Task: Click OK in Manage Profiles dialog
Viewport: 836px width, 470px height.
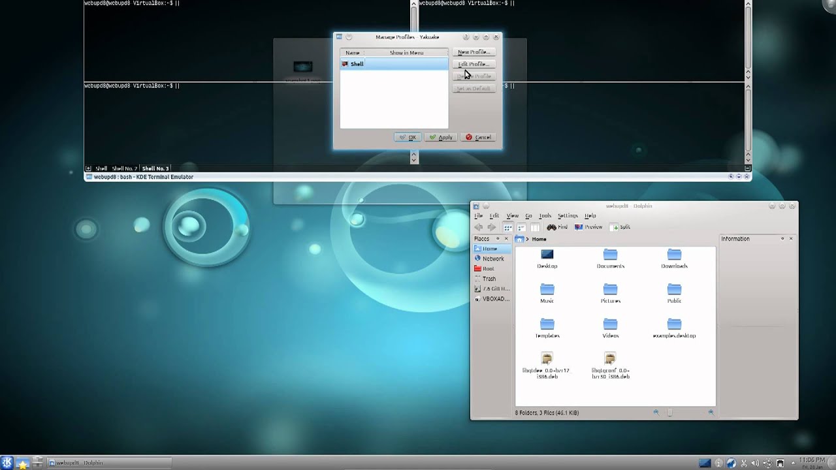Action: coord(408,137)
